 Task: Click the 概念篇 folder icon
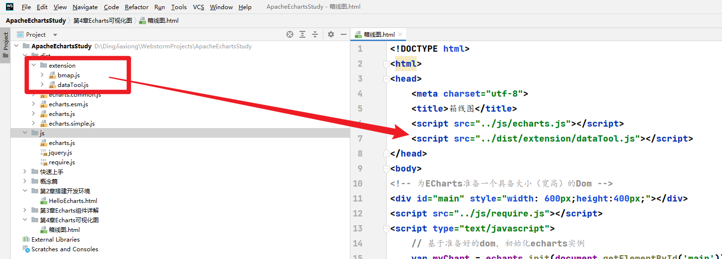(35, 181)
